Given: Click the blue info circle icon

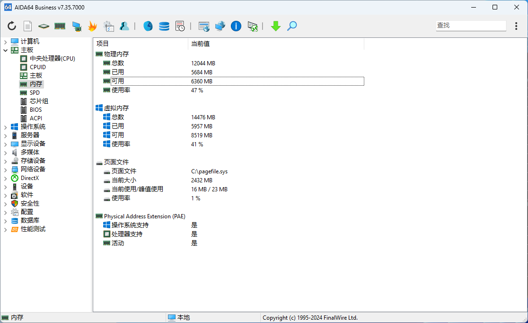Looking at the screenshot, I should click(x=236, y=26).
